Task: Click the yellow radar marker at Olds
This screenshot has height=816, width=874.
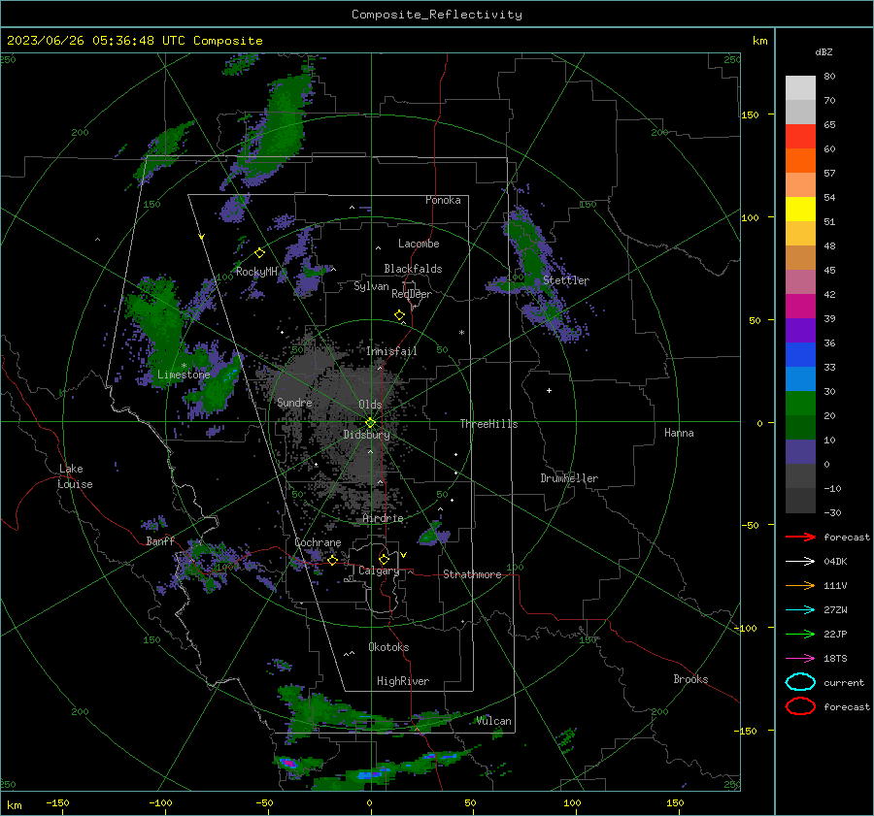Action: 370,422
